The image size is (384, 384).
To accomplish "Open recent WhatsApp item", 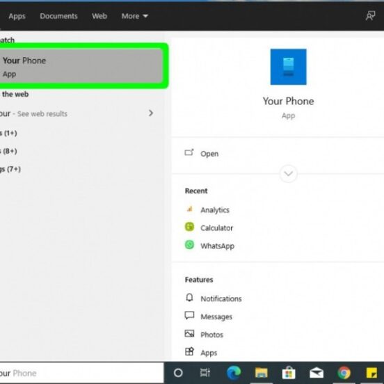I will [217, 246].
